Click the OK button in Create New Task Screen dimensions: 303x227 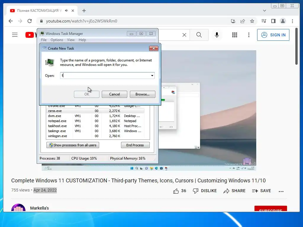pyautogui.click(x=87, y=94)
